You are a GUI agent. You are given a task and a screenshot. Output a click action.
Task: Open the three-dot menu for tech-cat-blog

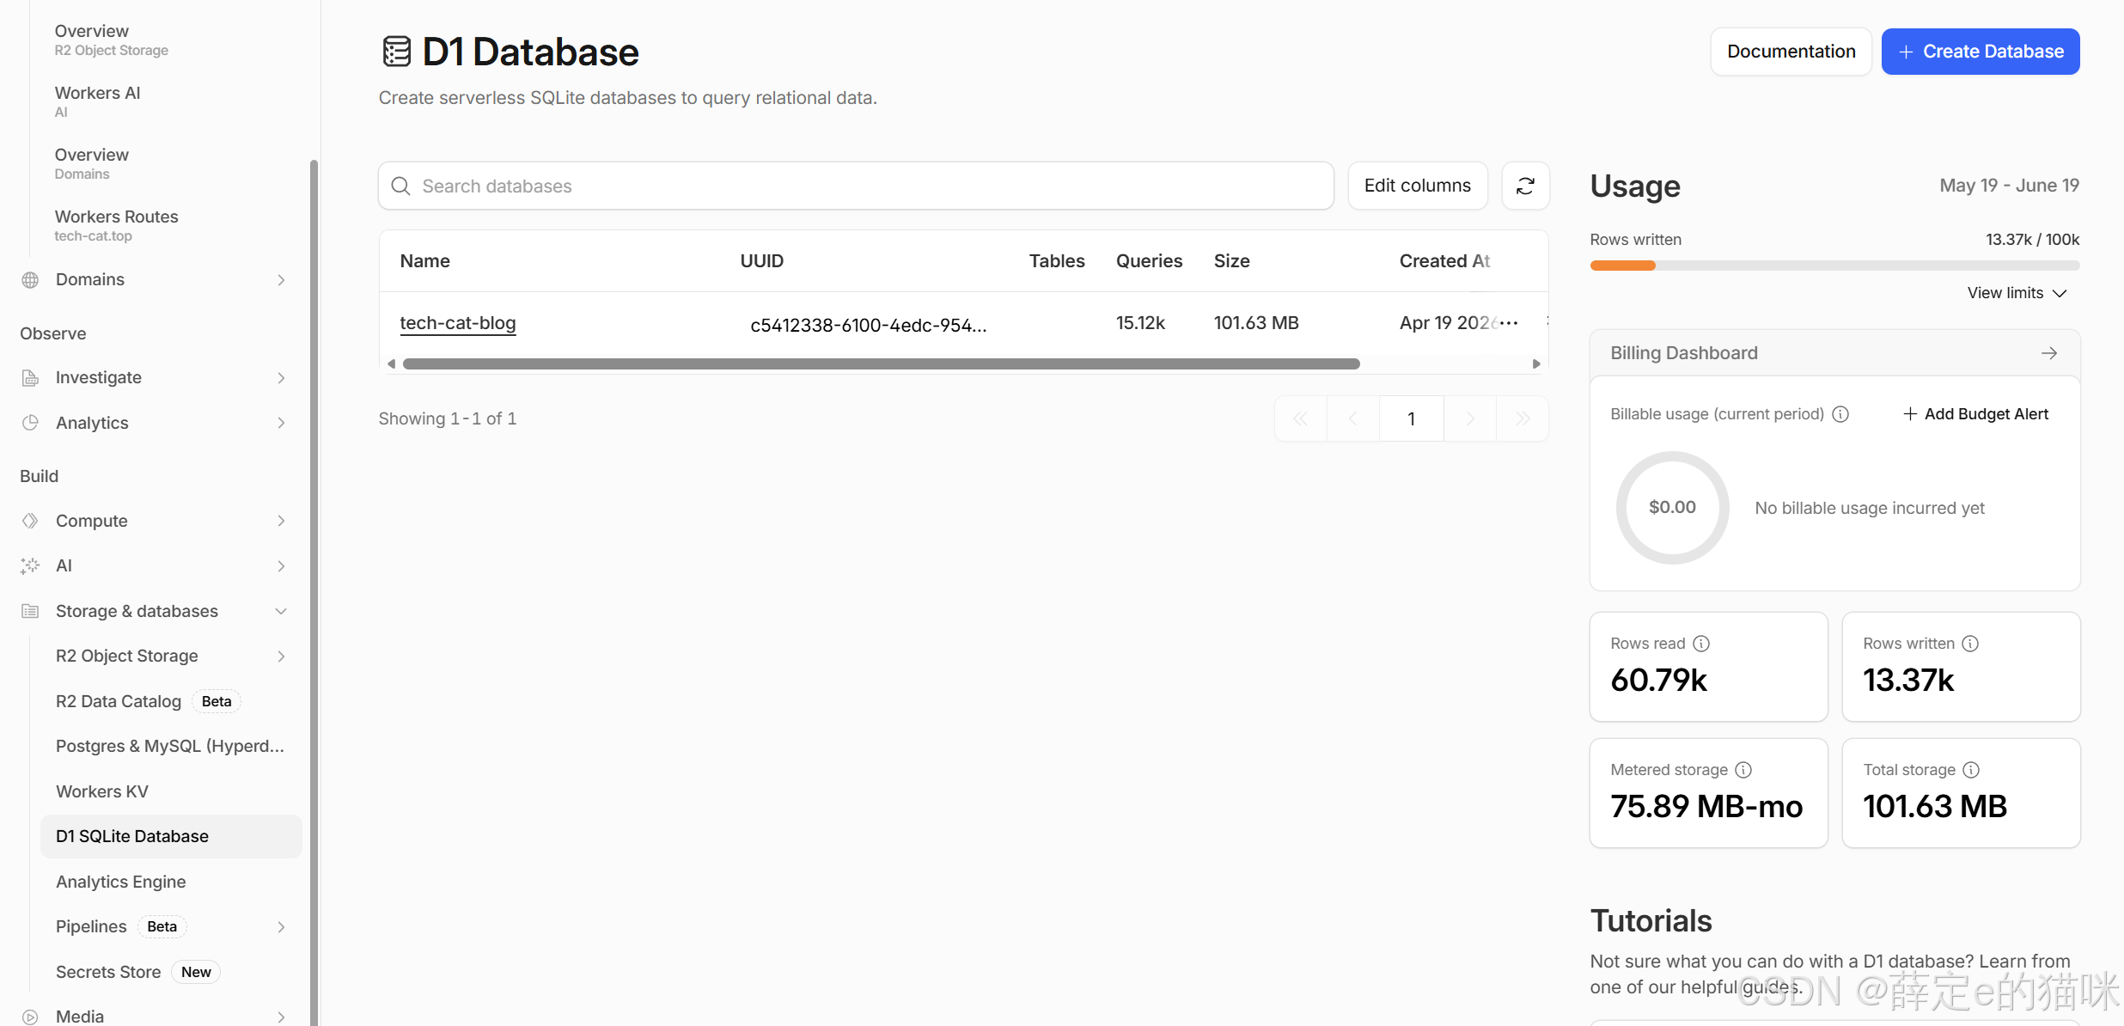pyautogui.click(x=1509, y=322)
